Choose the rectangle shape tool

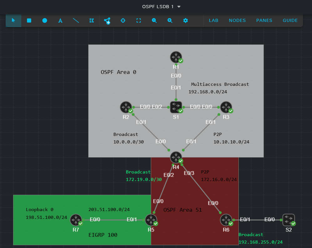click(29, 21)
